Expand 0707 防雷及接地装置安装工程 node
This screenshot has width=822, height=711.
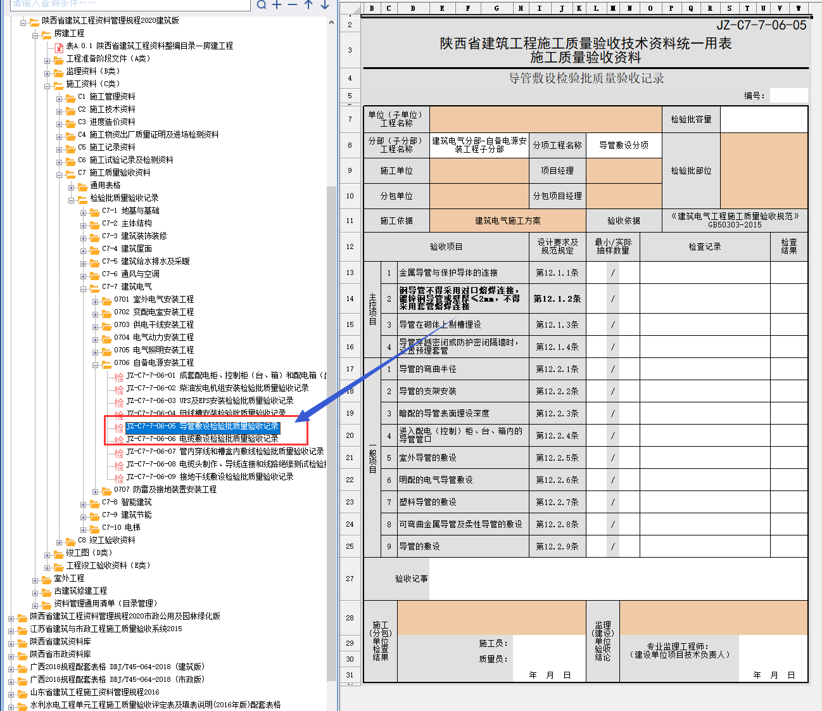click(x=96, y=492)
